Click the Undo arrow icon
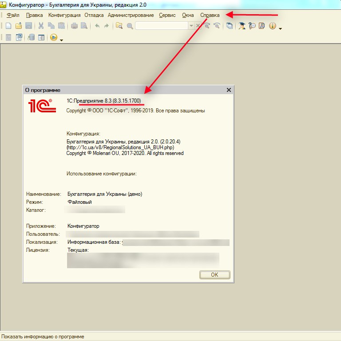The height and width of the screenshot is (341, 341). pyautogui.click(x=97, y=26)
